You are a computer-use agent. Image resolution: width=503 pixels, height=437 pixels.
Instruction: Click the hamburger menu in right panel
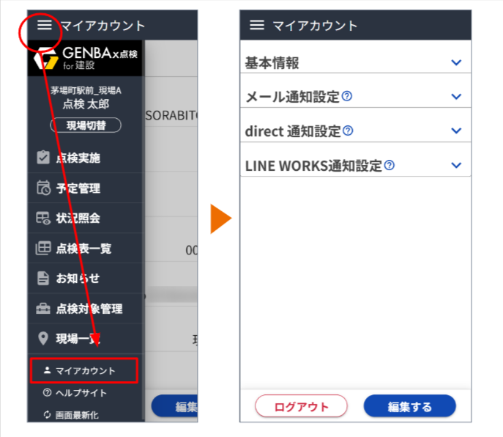[x=257, y=25]
